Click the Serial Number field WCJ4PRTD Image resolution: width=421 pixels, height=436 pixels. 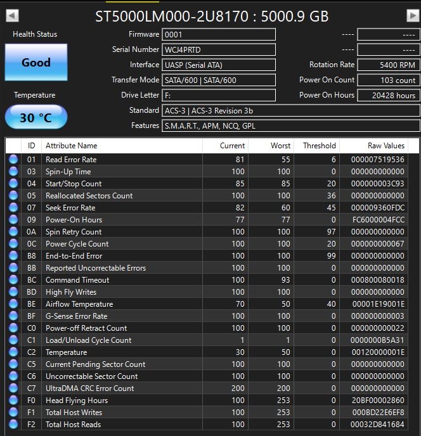pos(219,49)
